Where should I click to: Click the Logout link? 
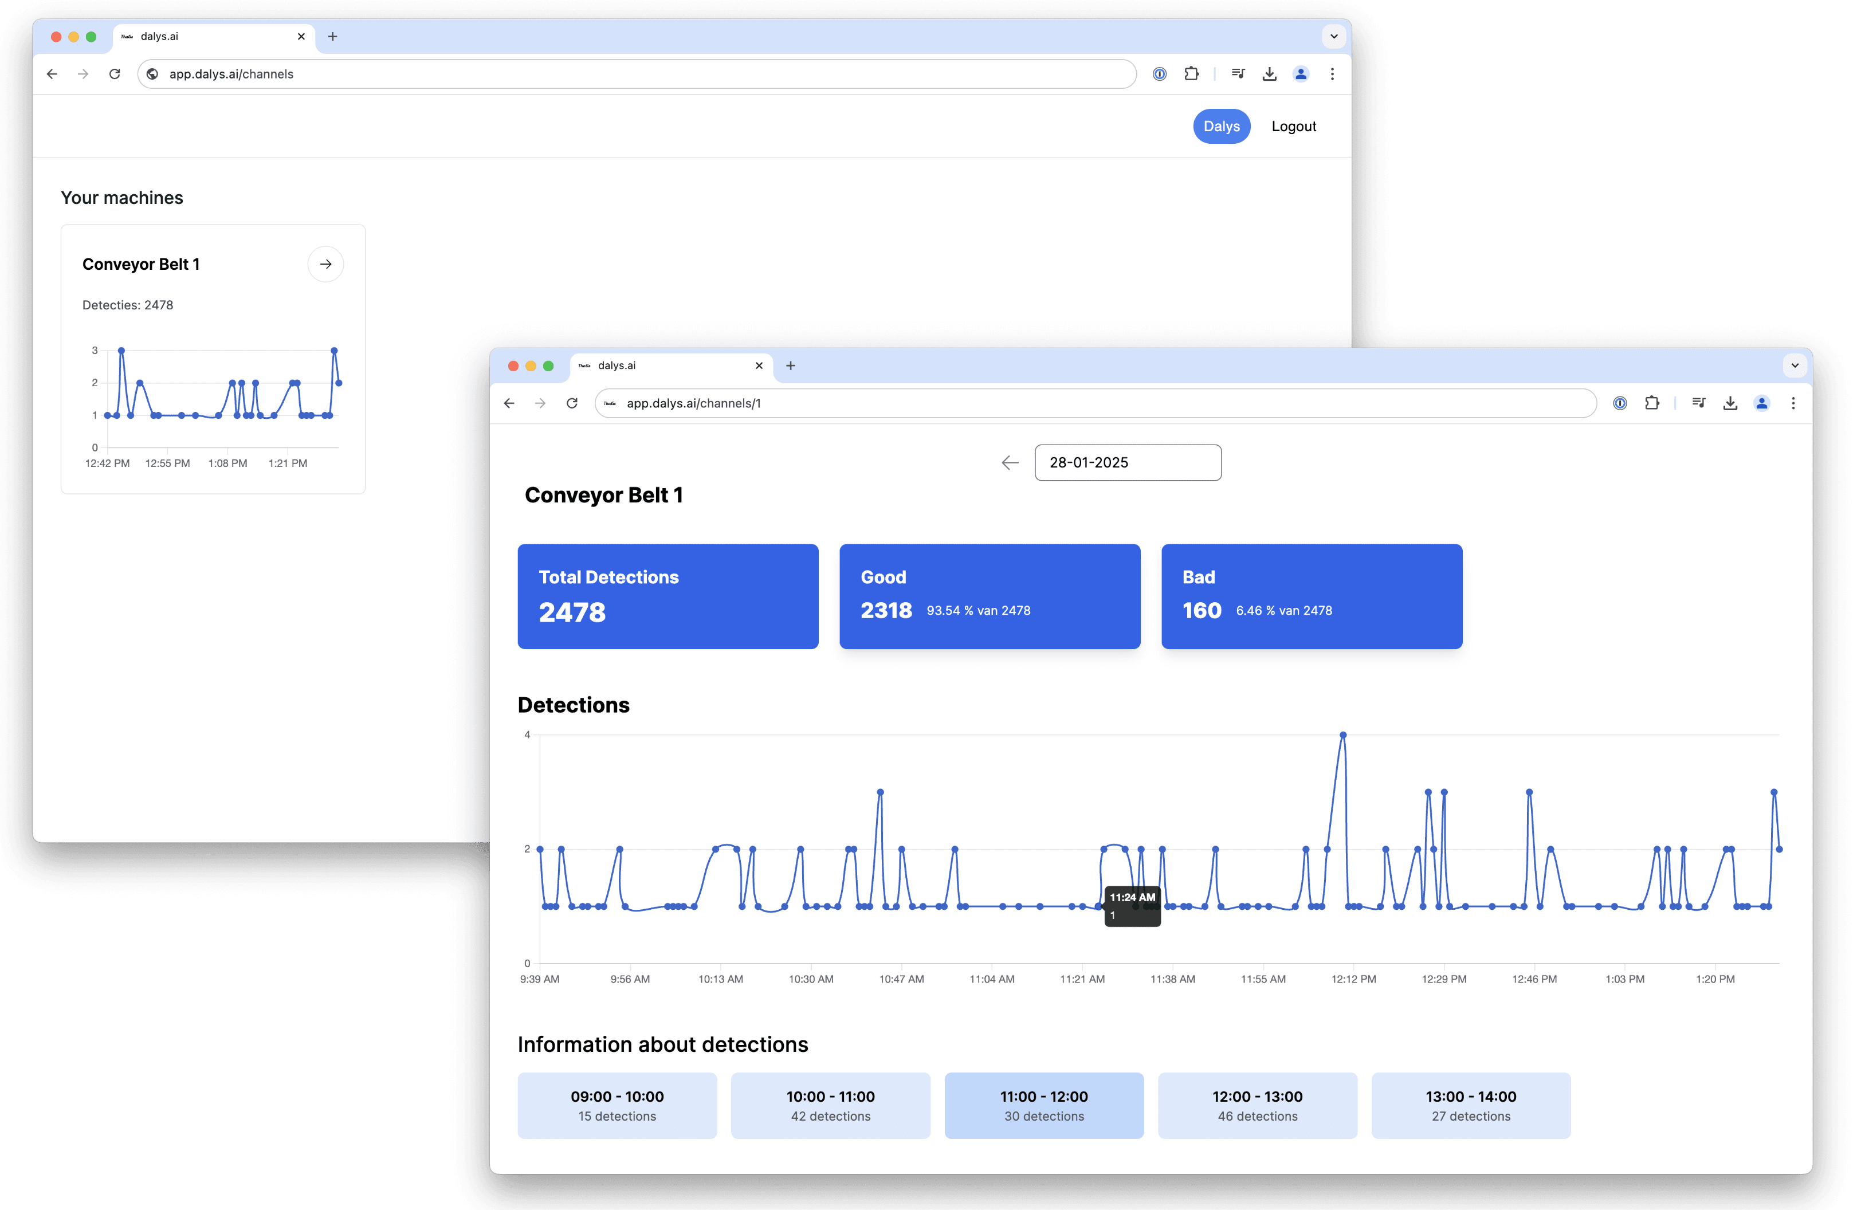[1293, 127]
